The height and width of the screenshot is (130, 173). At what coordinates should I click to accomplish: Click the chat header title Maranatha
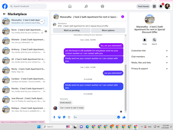click(x=89, y=17)
